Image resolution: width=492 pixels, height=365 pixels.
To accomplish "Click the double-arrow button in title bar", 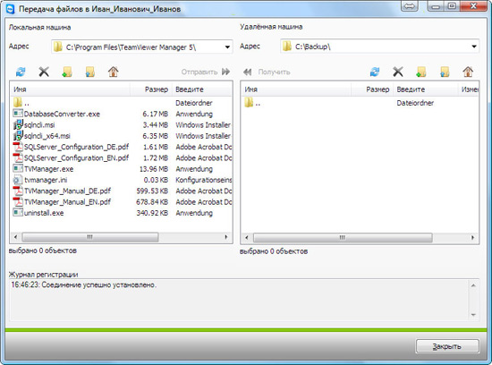I will pos(409,6).
